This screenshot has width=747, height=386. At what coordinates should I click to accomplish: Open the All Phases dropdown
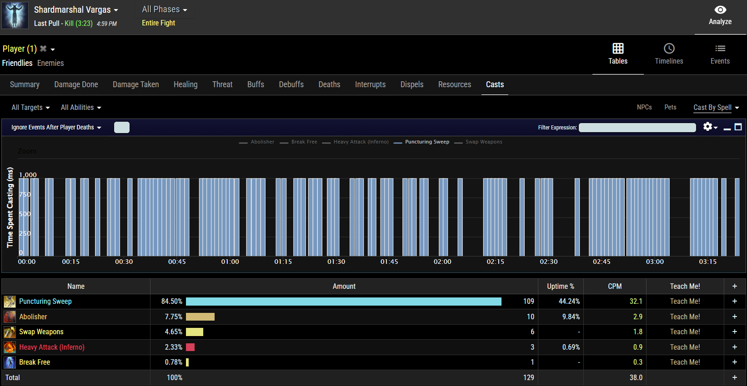tap(165, 10)
